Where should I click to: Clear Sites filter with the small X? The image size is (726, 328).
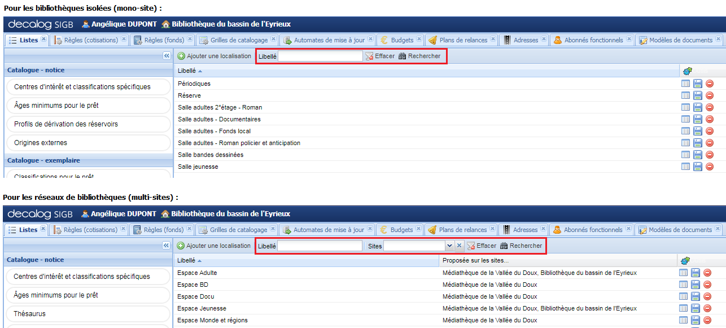459,246
